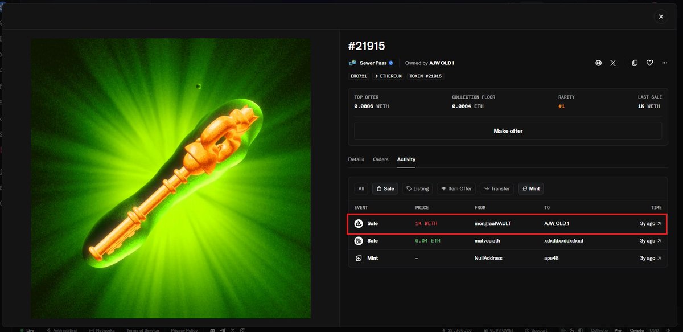Click the TIME column header

(656, 208)
